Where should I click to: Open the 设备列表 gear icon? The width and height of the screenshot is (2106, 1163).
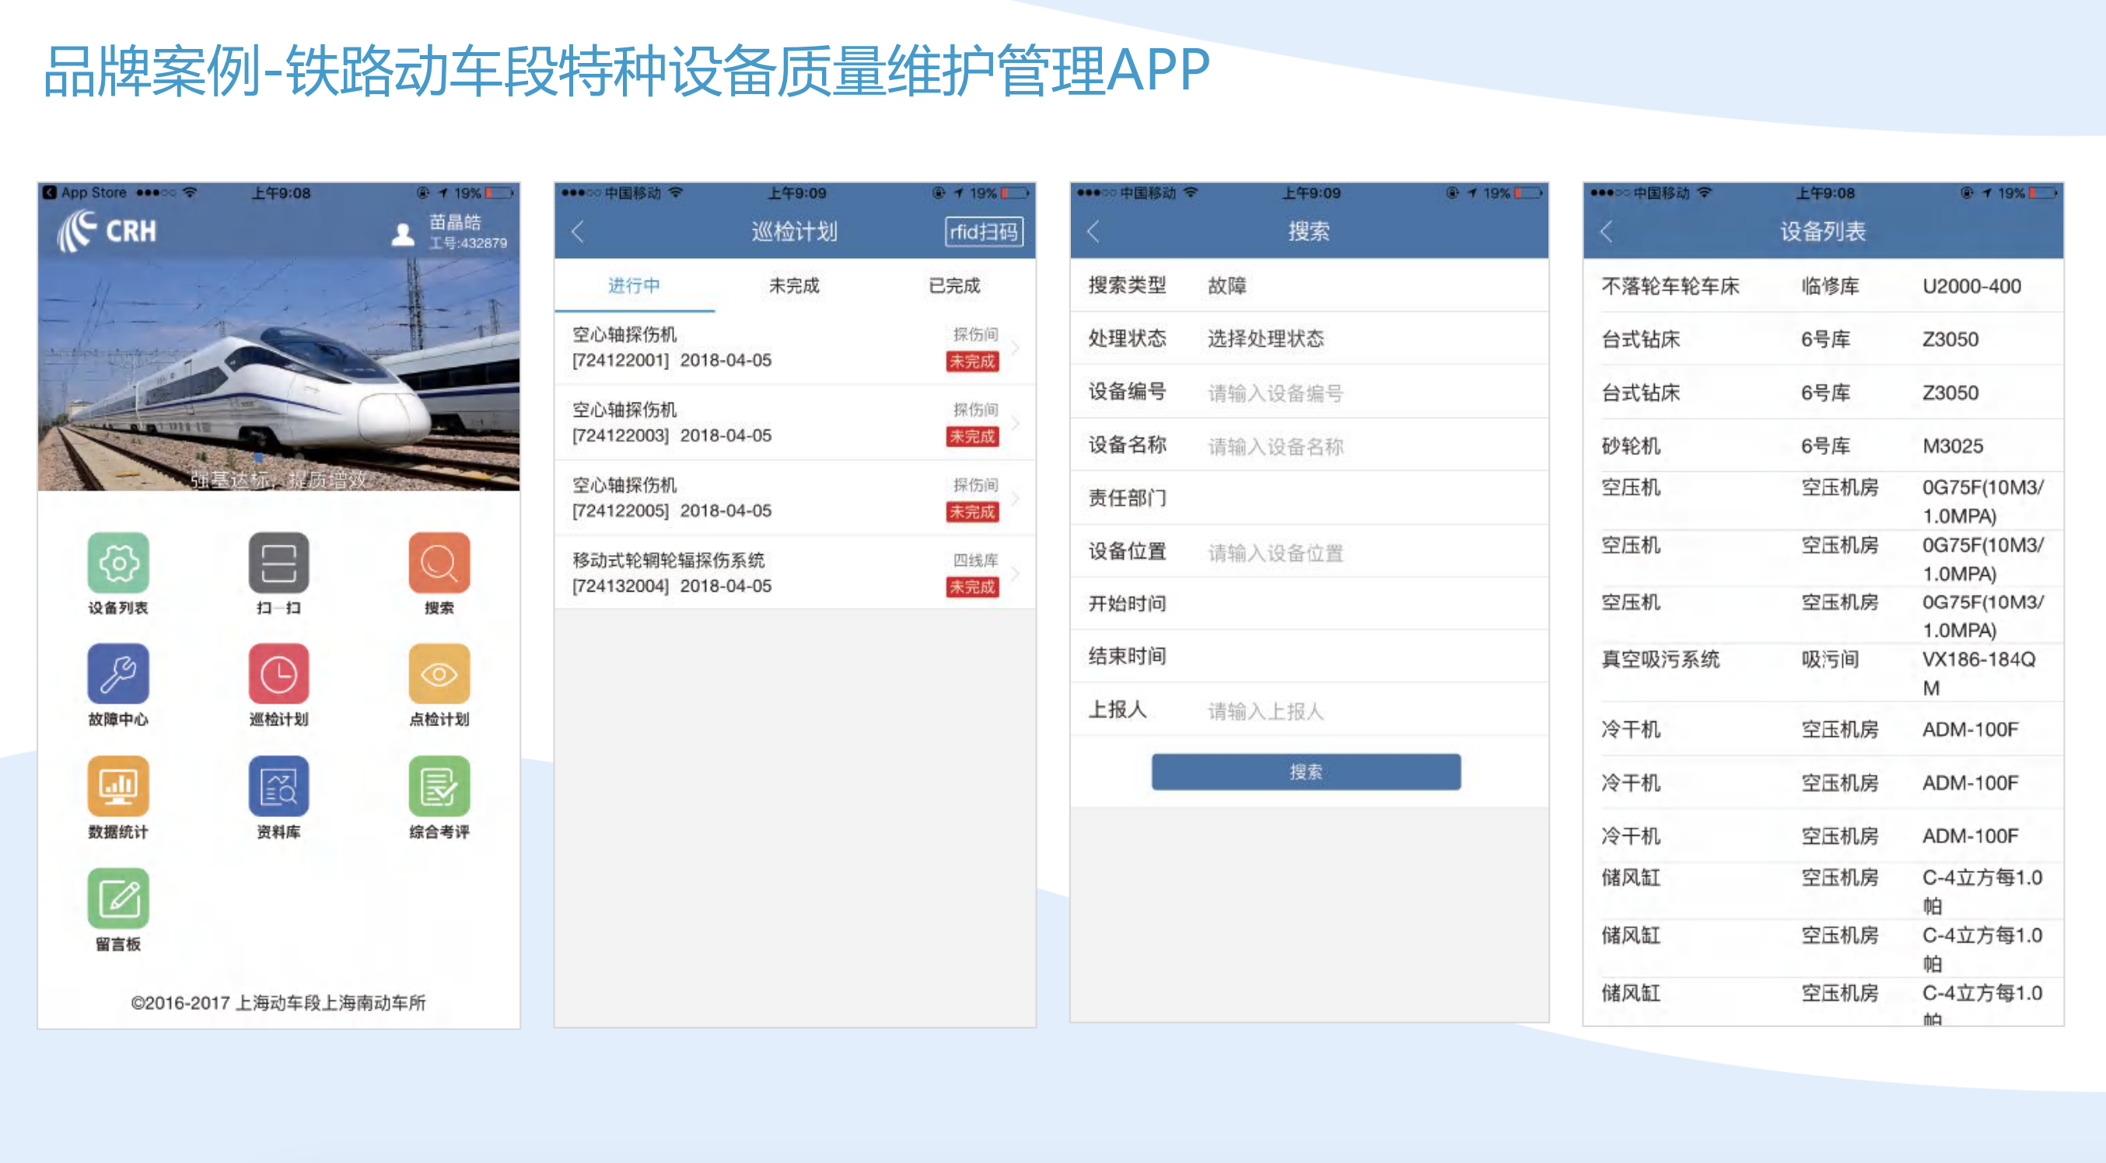point(118,562)
